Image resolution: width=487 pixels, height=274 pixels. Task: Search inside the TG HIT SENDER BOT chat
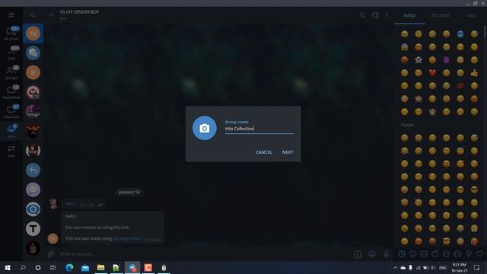362,15
